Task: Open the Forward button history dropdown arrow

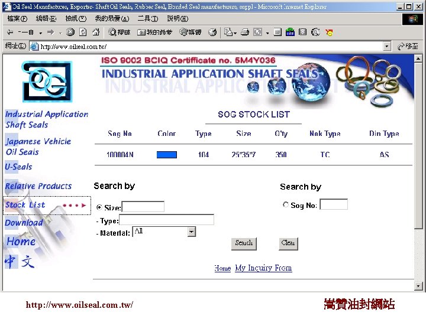Action: pyautogui.click(x=60, y=33)
